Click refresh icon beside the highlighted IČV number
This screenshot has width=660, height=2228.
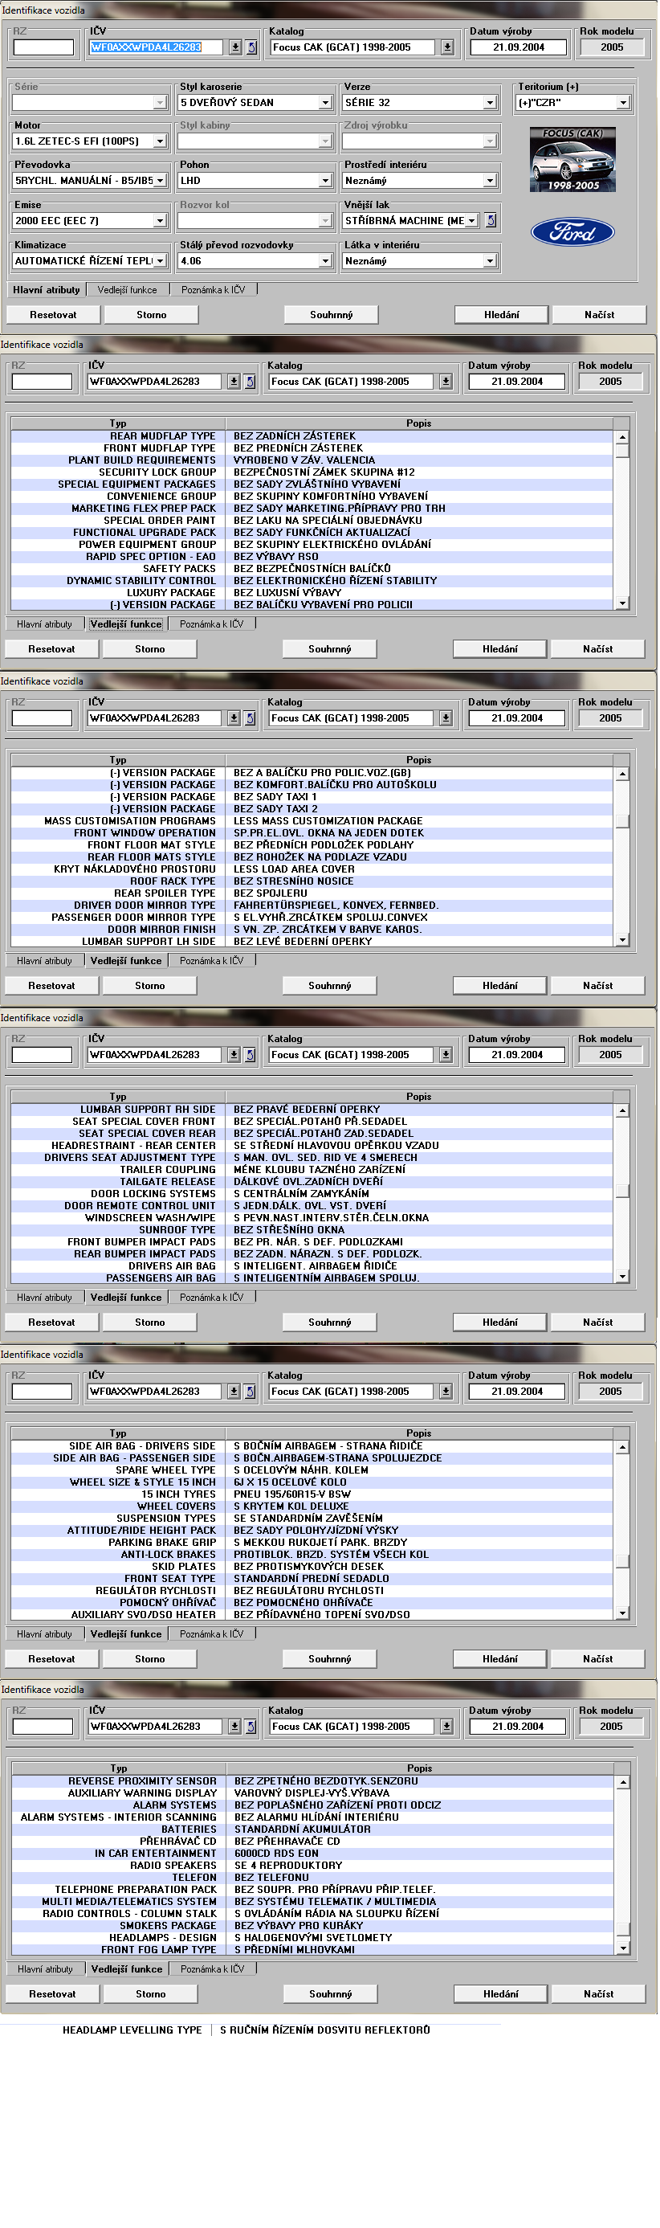[251, 47]
